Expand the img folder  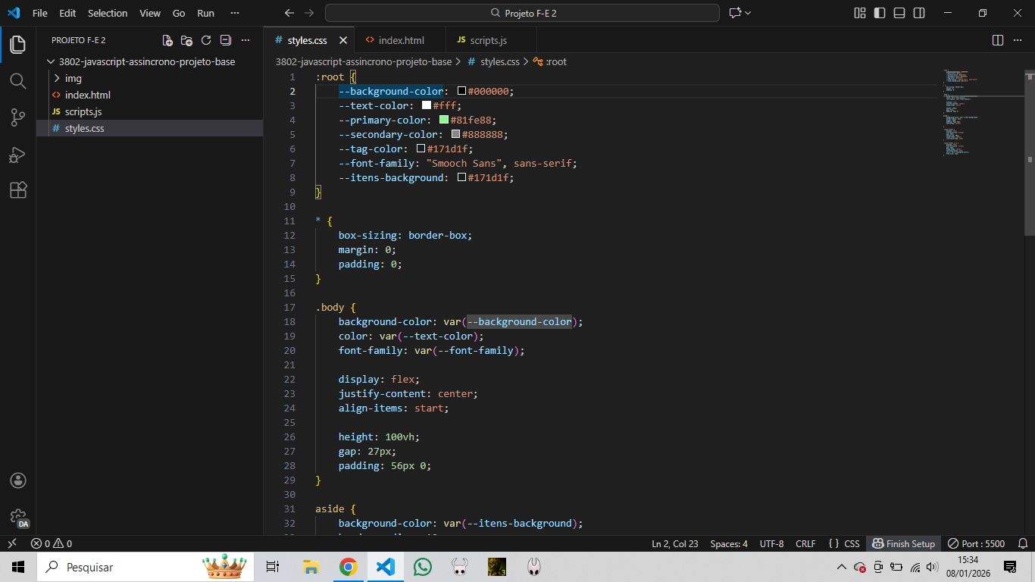73,78
